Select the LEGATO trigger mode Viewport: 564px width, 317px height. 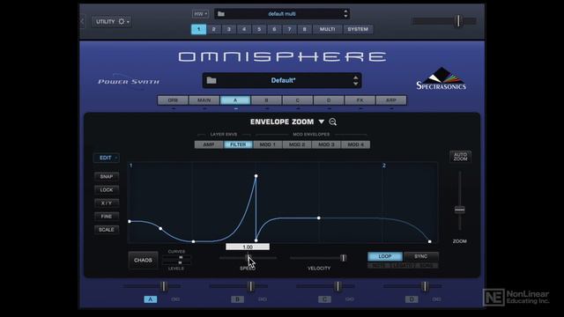[x=403, y=266]
